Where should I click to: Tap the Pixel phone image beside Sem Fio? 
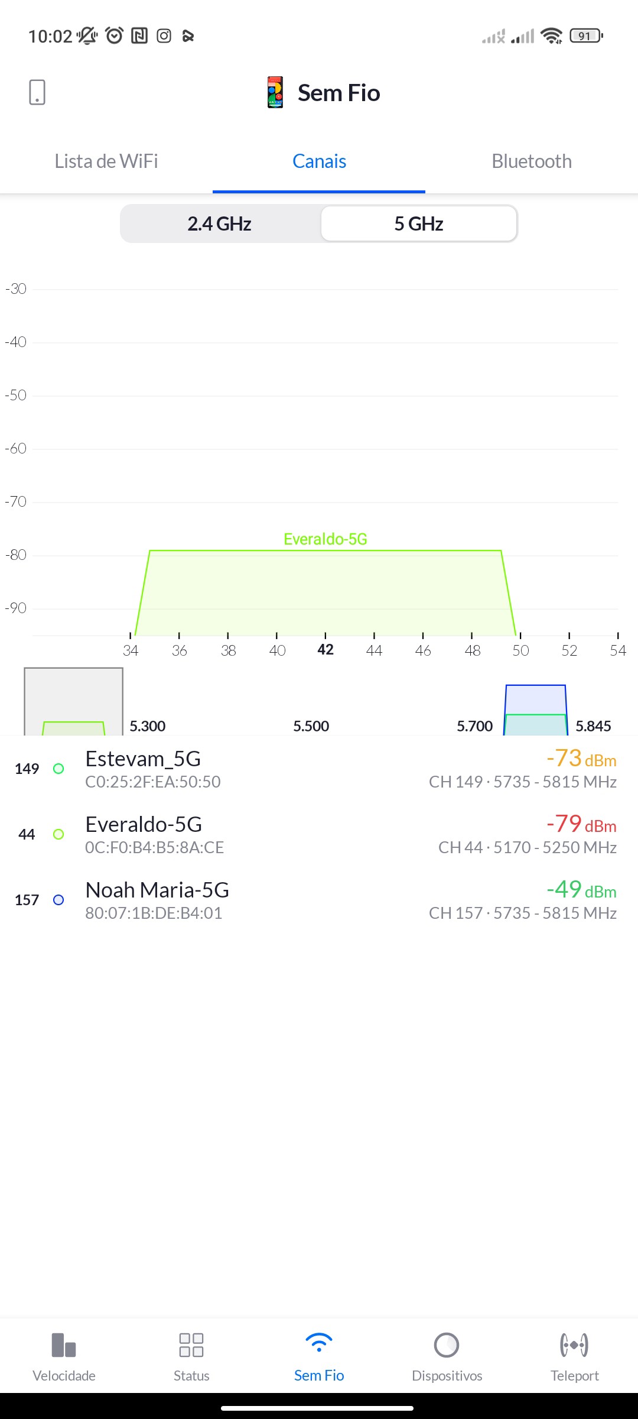tap(275, 92)
